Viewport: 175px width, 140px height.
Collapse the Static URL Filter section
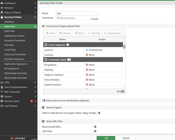tap(43, 121)
